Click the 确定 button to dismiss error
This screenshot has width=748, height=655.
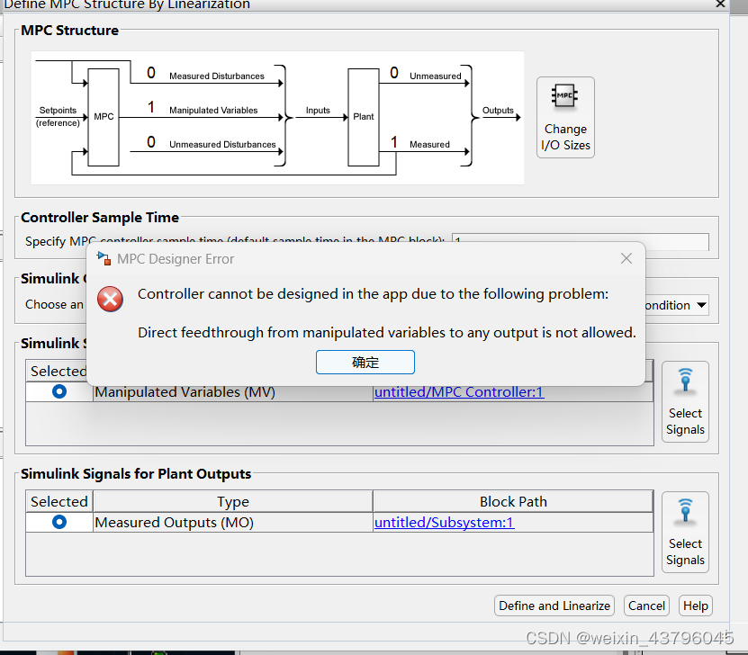(x=365, y=363)
